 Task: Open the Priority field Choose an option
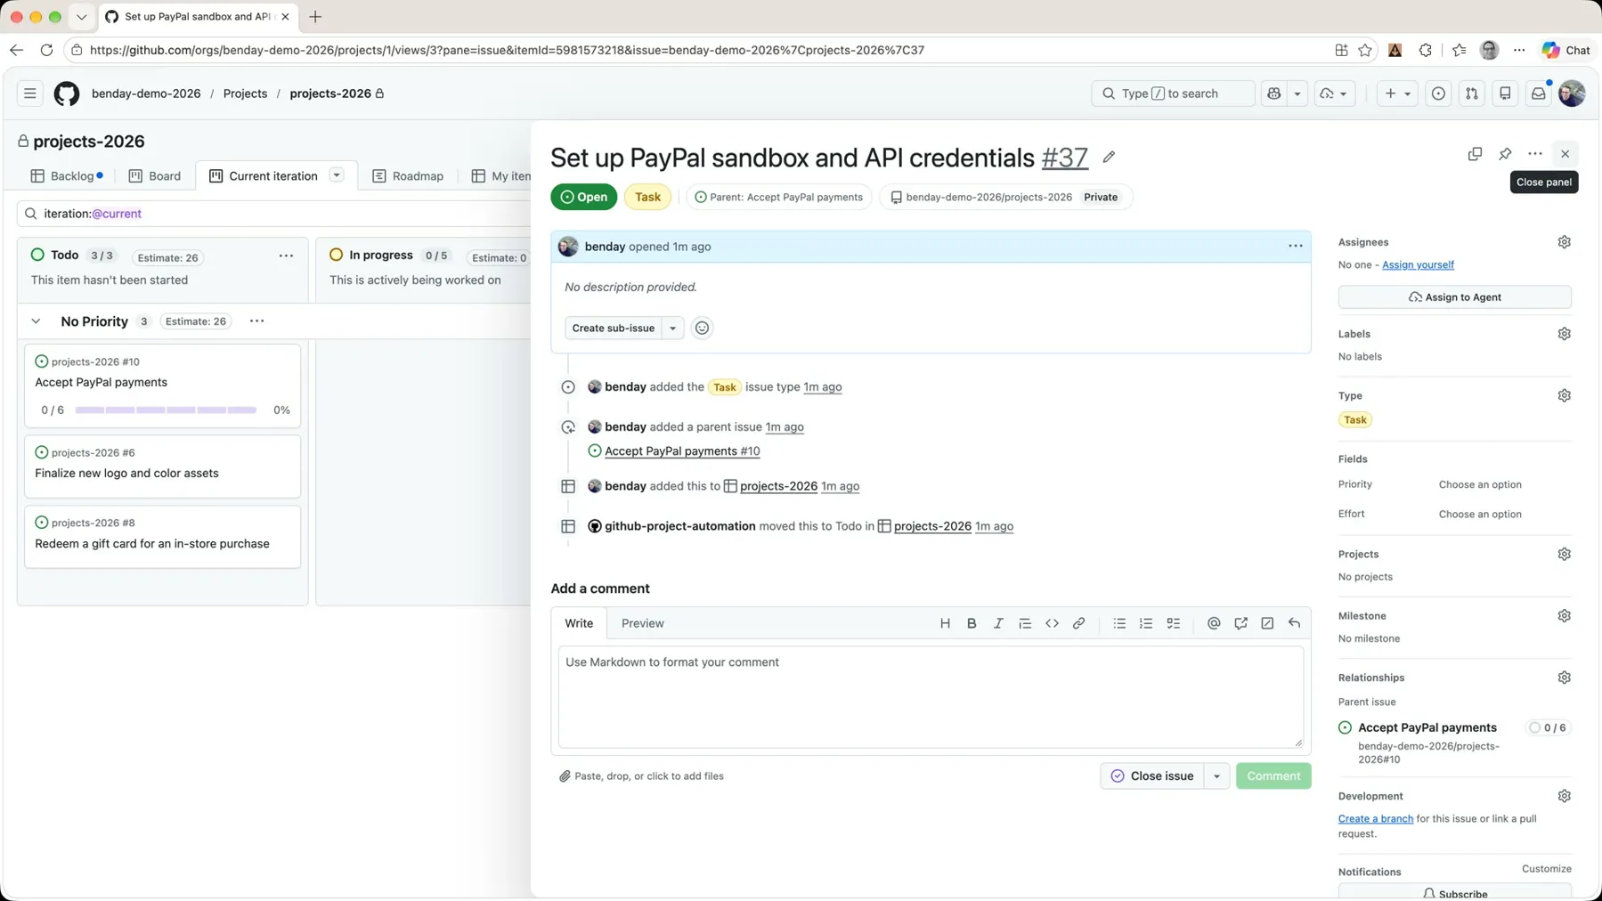(x=1480, y=484)
